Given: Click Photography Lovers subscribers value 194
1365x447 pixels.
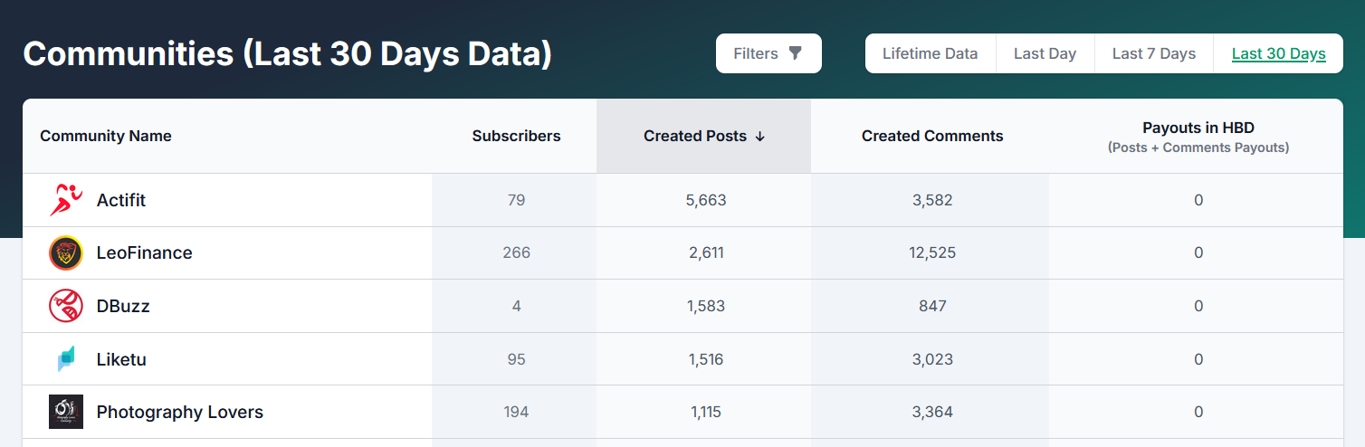Looking at the screenshot, I should pos(517,412).
